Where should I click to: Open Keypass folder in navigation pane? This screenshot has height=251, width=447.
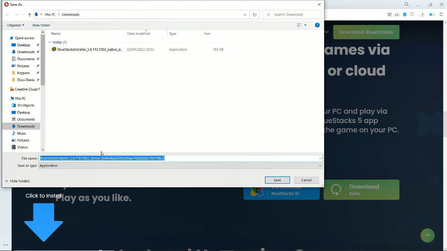pos(23,73)
